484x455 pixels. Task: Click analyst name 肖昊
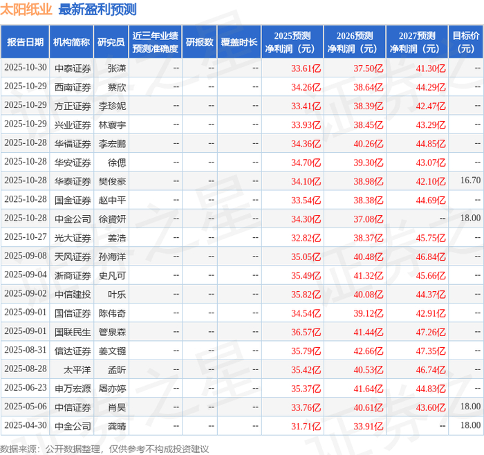(x=117, y=407)
